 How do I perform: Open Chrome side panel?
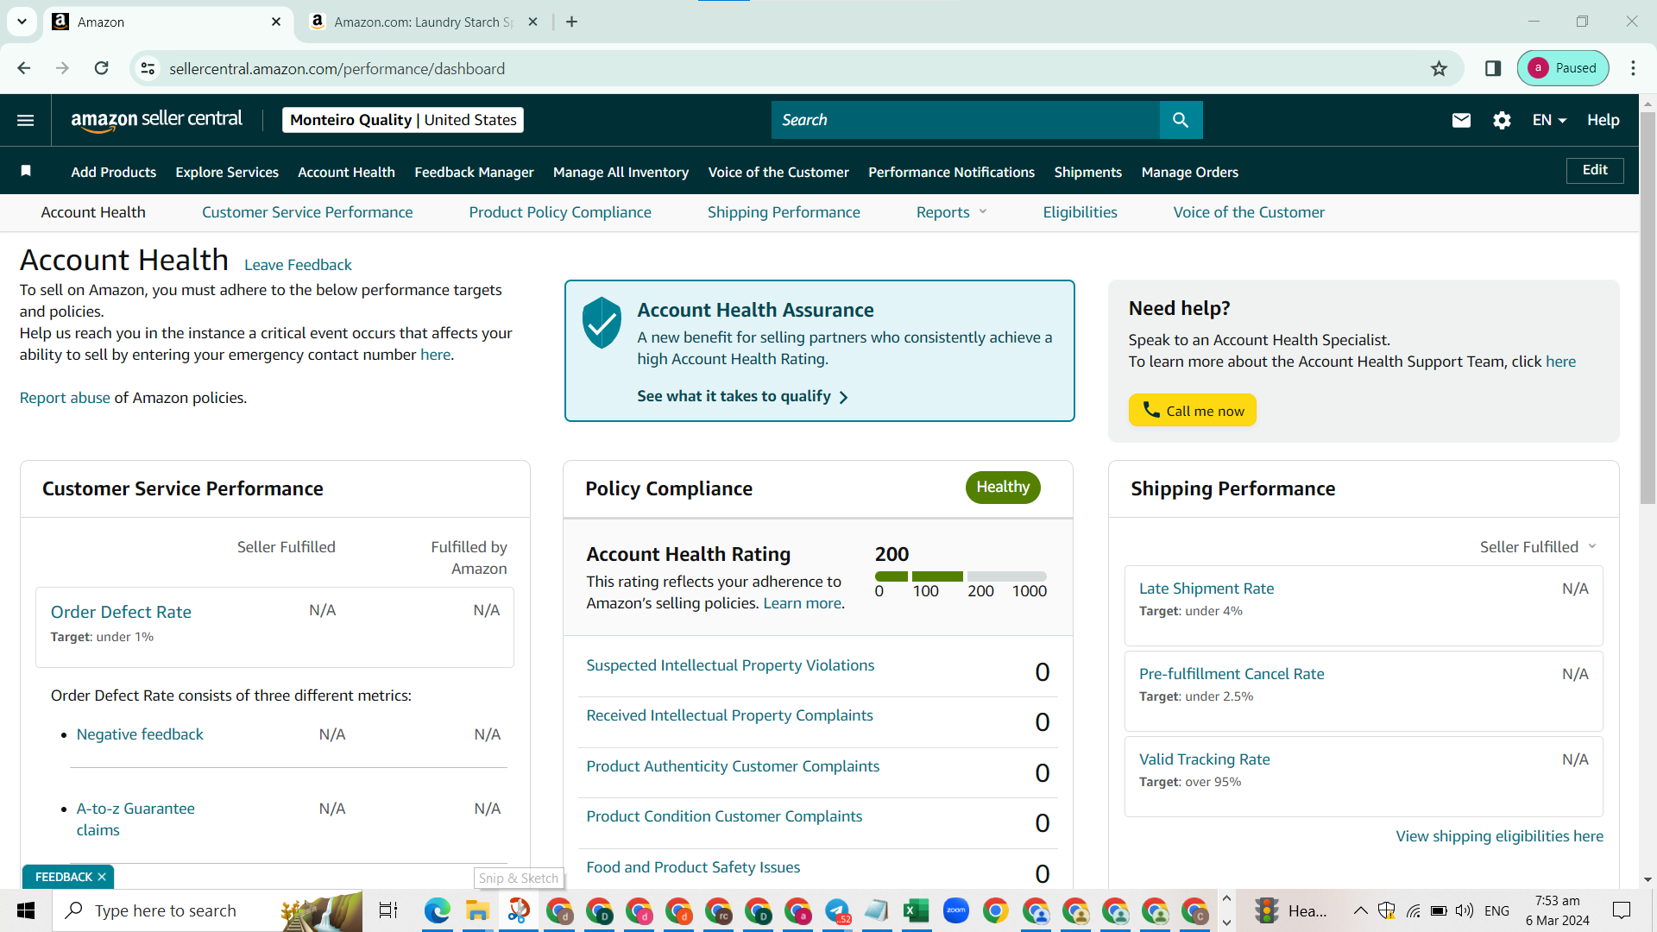click(1493, 68)
